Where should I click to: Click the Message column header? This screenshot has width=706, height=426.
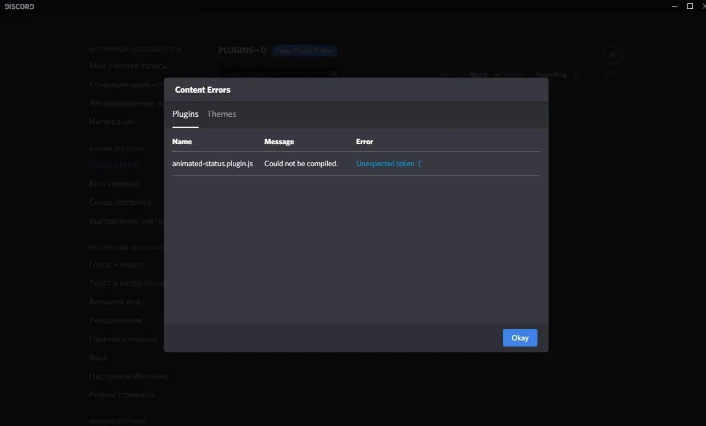279,141
